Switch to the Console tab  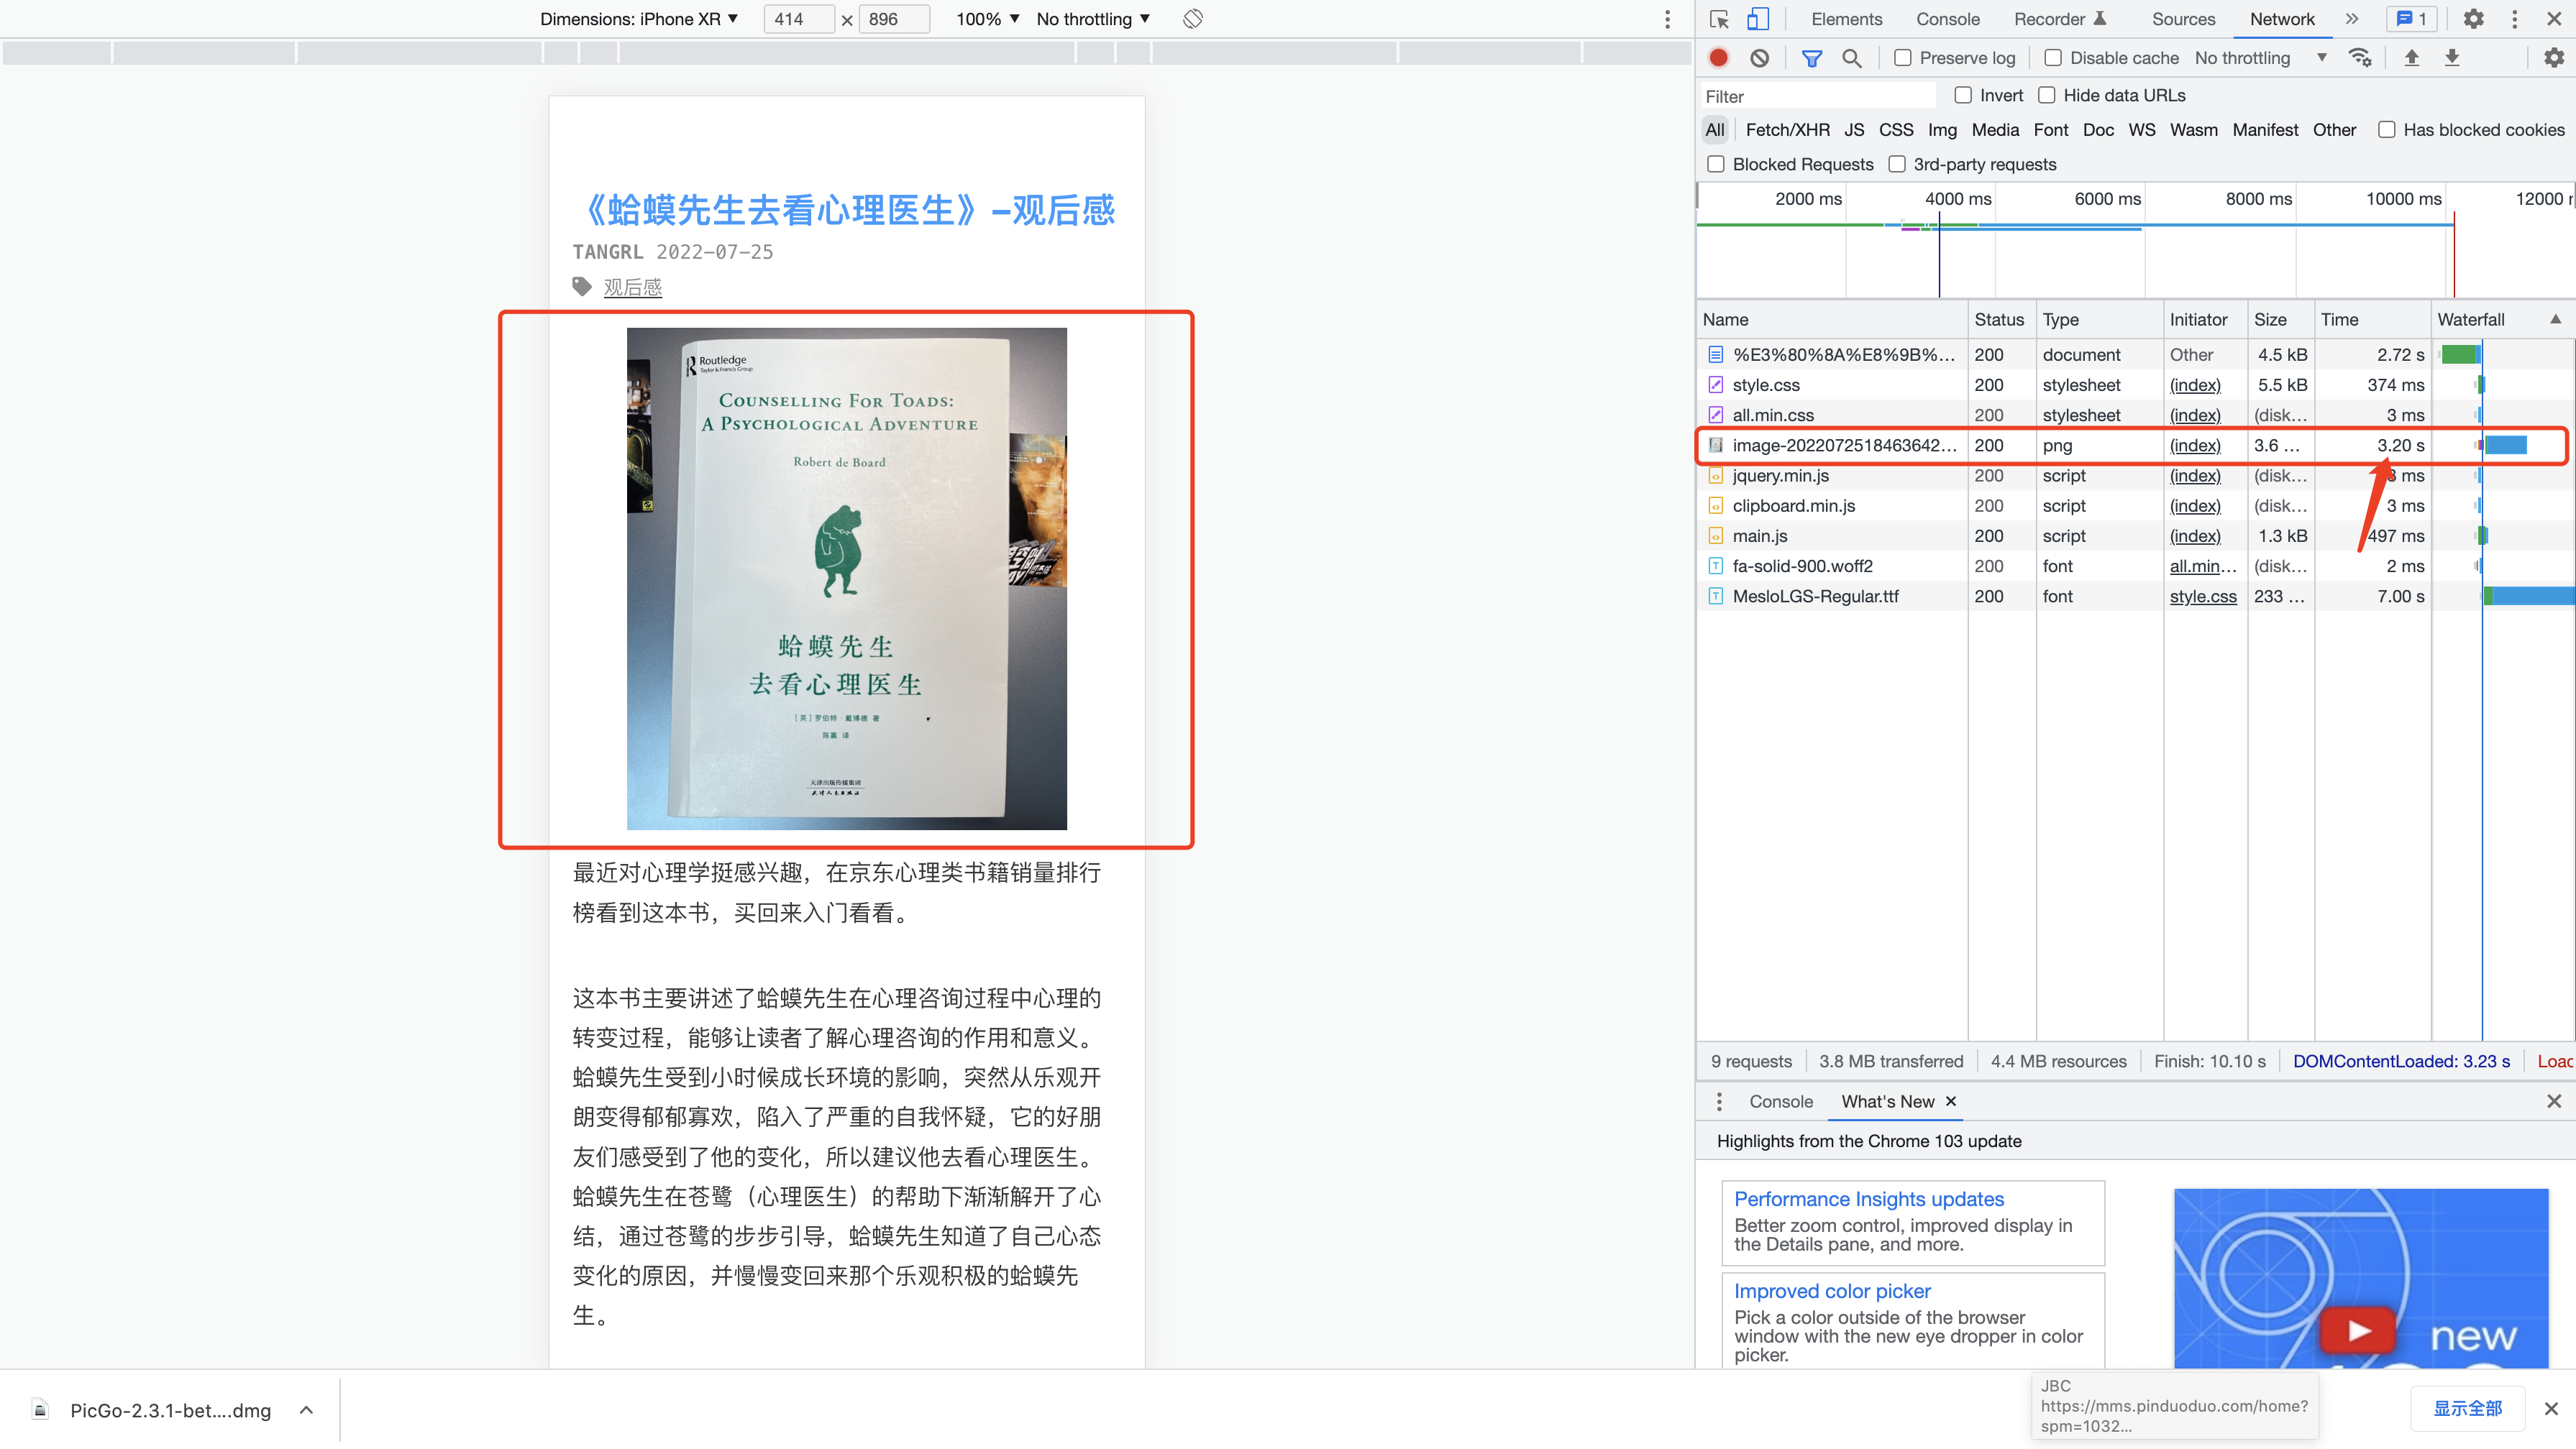tap(1947, 19)
